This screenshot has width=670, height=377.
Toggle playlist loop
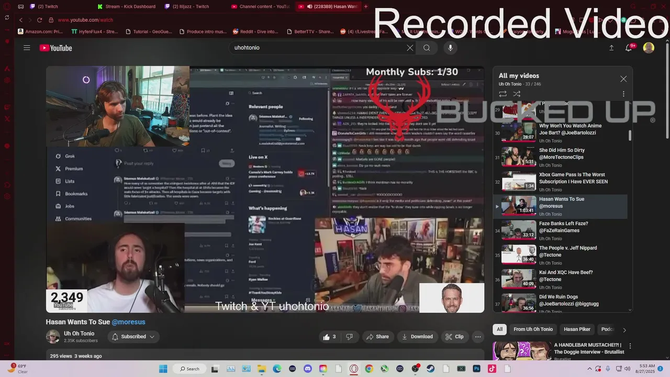tap(502, 94)
